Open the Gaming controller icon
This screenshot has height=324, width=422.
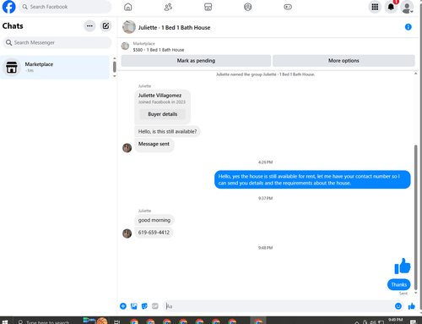pyautogui.click(x=288, y=7)
